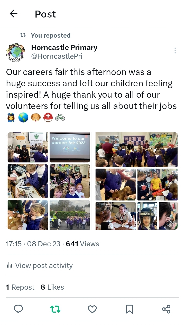Tap the small repost icon beside 'You reposted'
The height and width of the screenshot is (326, 185).
pyautogui.click(x=23, y=35)
